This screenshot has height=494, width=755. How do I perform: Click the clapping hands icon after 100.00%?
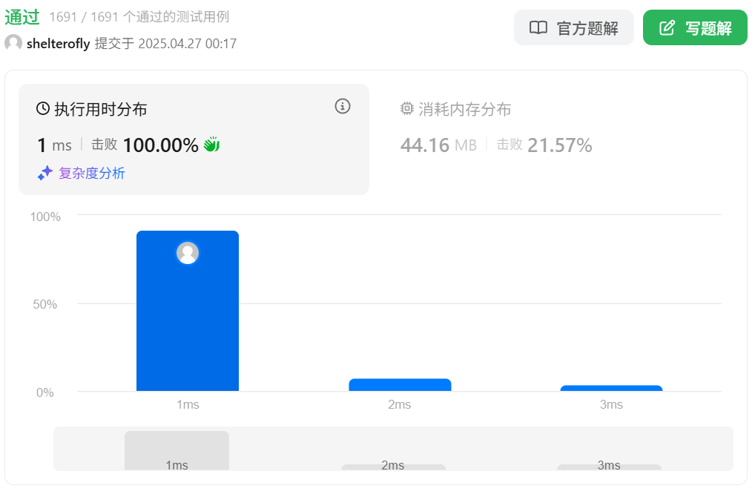pyautogui.click(x=211, y=144)
